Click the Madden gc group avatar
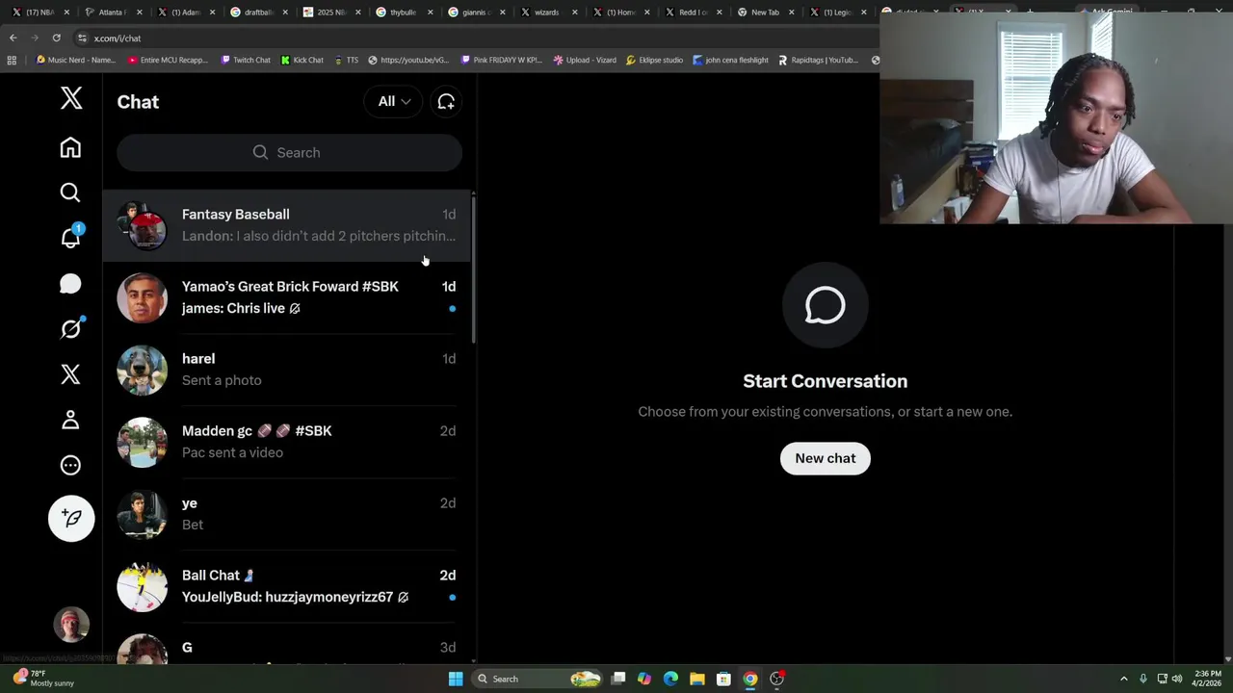Screen dimensions: 1233x693 142,442
